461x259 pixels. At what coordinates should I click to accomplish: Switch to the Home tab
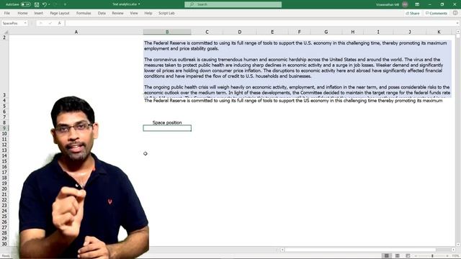click(22, 13)
